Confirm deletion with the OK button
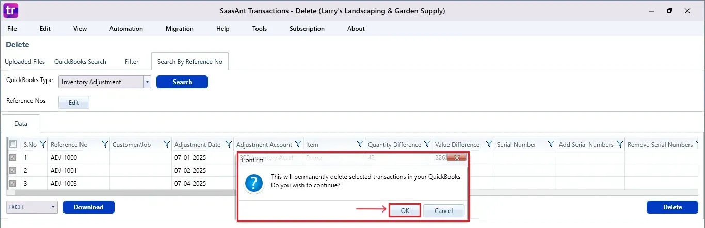This screenshot has height=228, width=705. click(x=405, y=210)
